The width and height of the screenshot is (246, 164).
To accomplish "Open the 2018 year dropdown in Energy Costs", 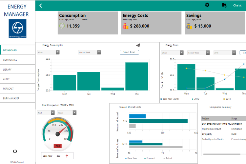I will 224,52.
